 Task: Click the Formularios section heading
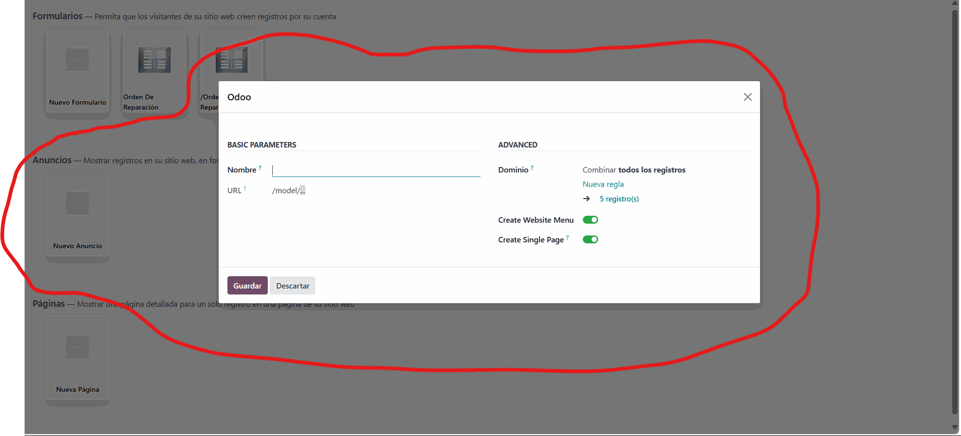pos(58,16)
